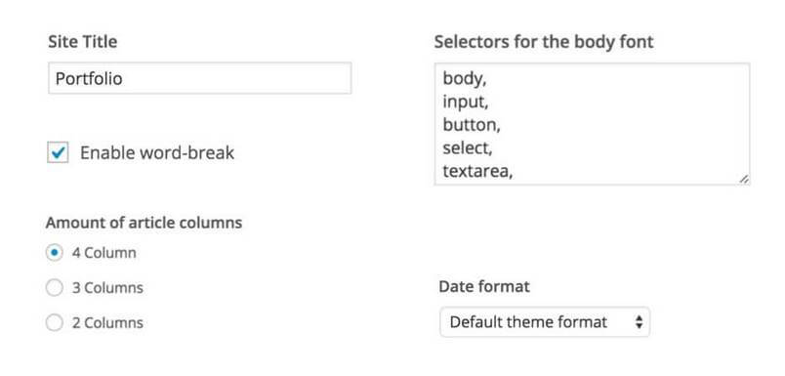
Task: Click inside the body font selectors textarea
Action: click(x=592, y=124)
